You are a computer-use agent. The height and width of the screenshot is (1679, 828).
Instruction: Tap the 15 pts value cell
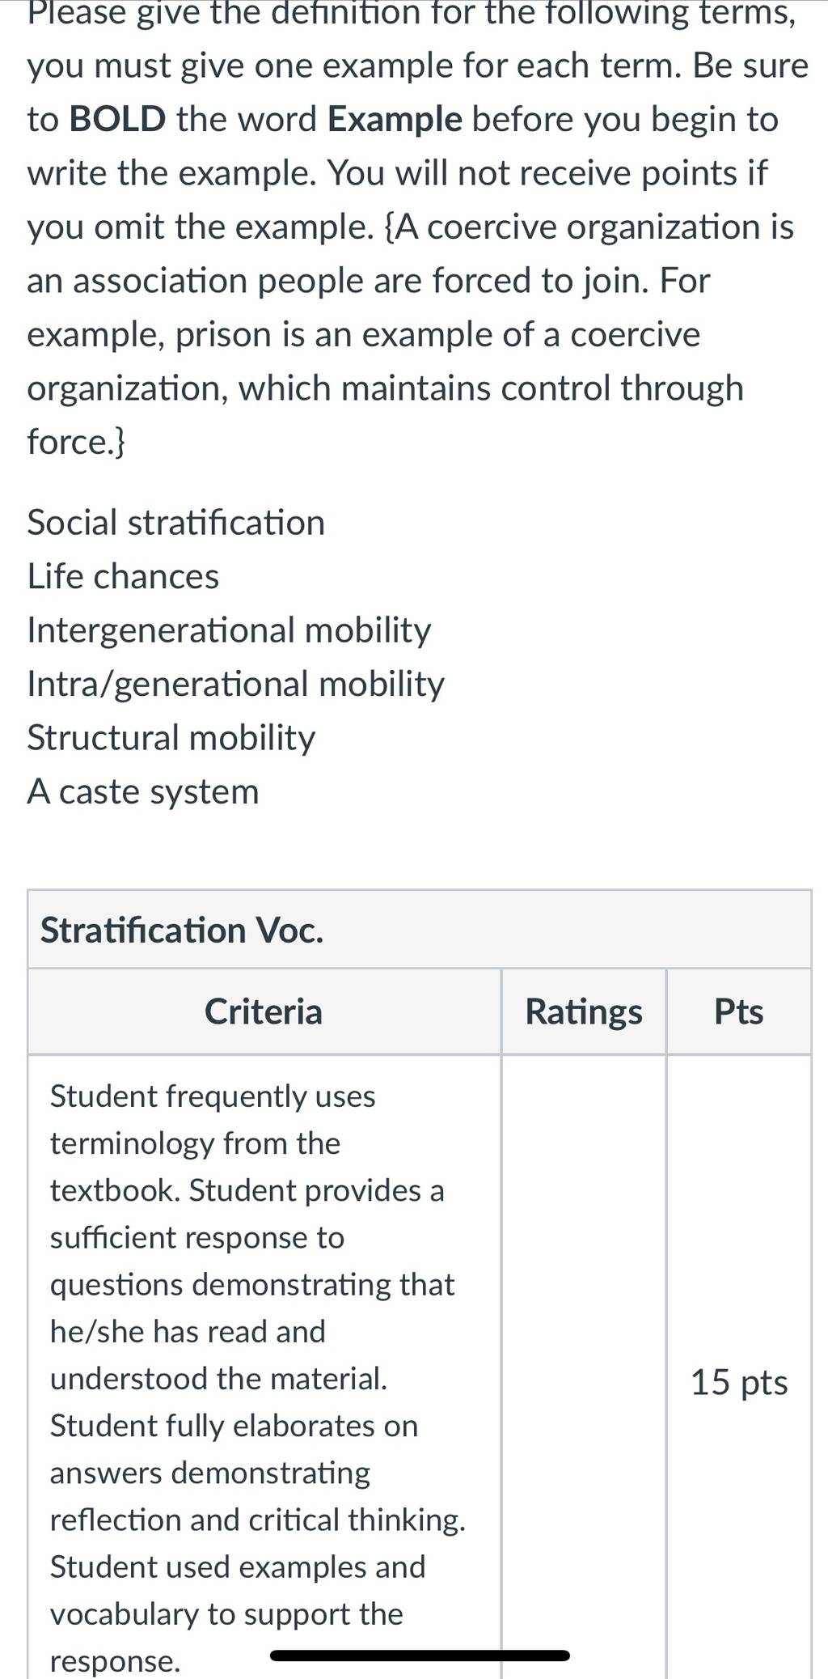(739, 1382)
